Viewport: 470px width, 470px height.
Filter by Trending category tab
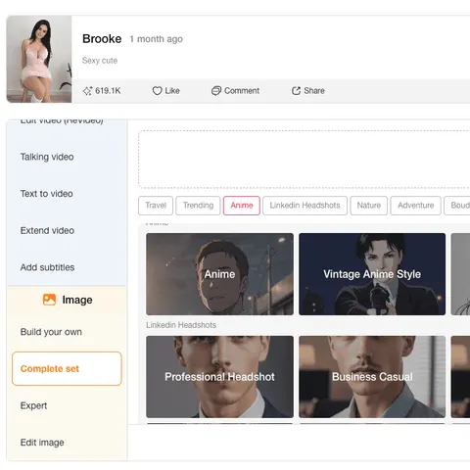(198, 206)
